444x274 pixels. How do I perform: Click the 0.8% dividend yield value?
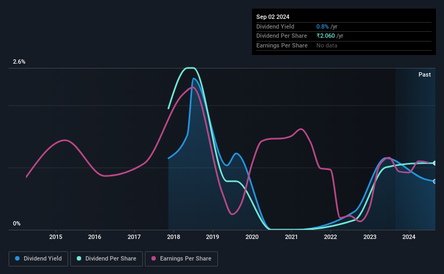point(322,26)
